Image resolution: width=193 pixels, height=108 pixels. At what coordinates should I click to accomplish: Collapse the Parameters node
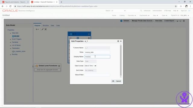tap(11, 48)
